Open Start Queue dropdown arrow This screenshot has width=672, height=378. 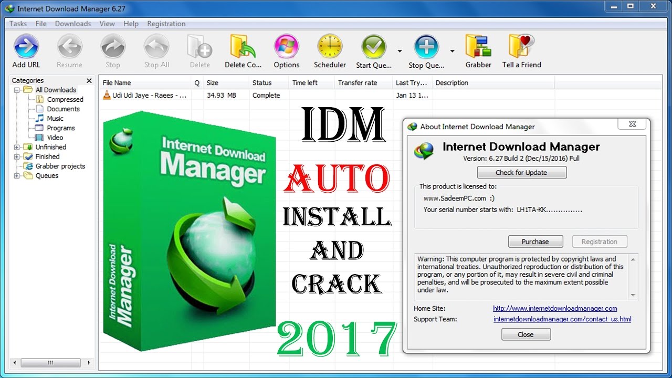pos(400,51)
